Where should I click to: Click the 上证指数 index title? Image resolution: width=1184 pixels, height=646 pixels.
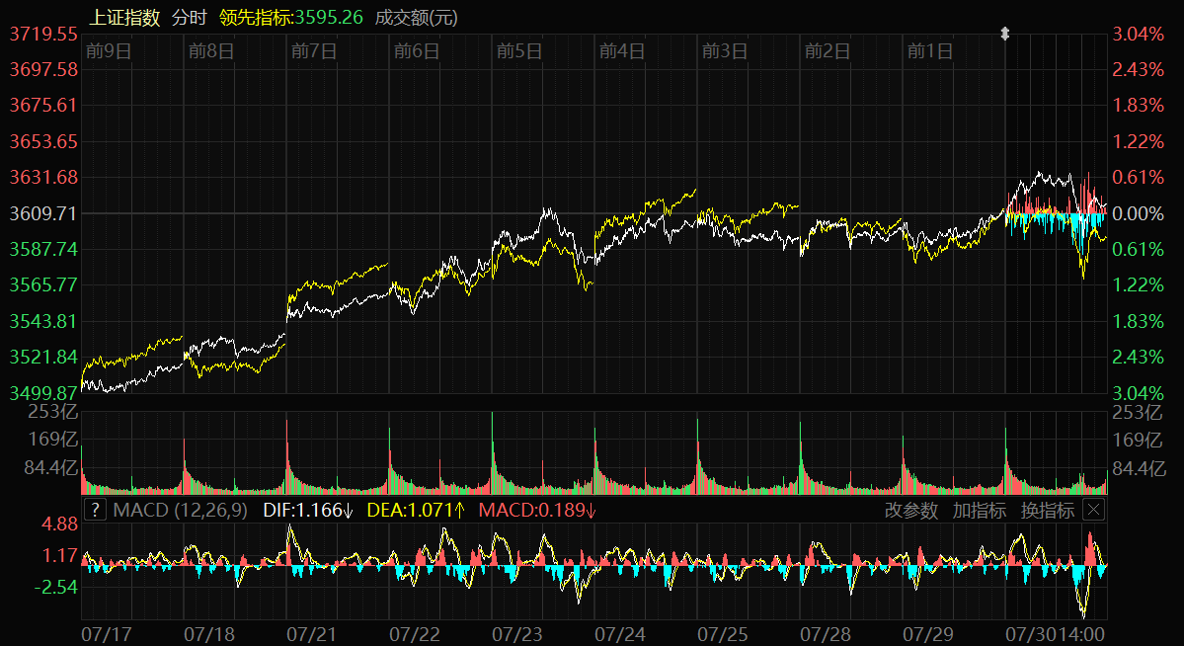[x=124, y=17]
